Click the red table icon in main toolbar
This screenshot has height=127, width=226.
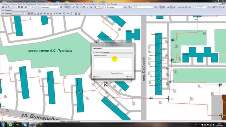(x=19, y=7)
